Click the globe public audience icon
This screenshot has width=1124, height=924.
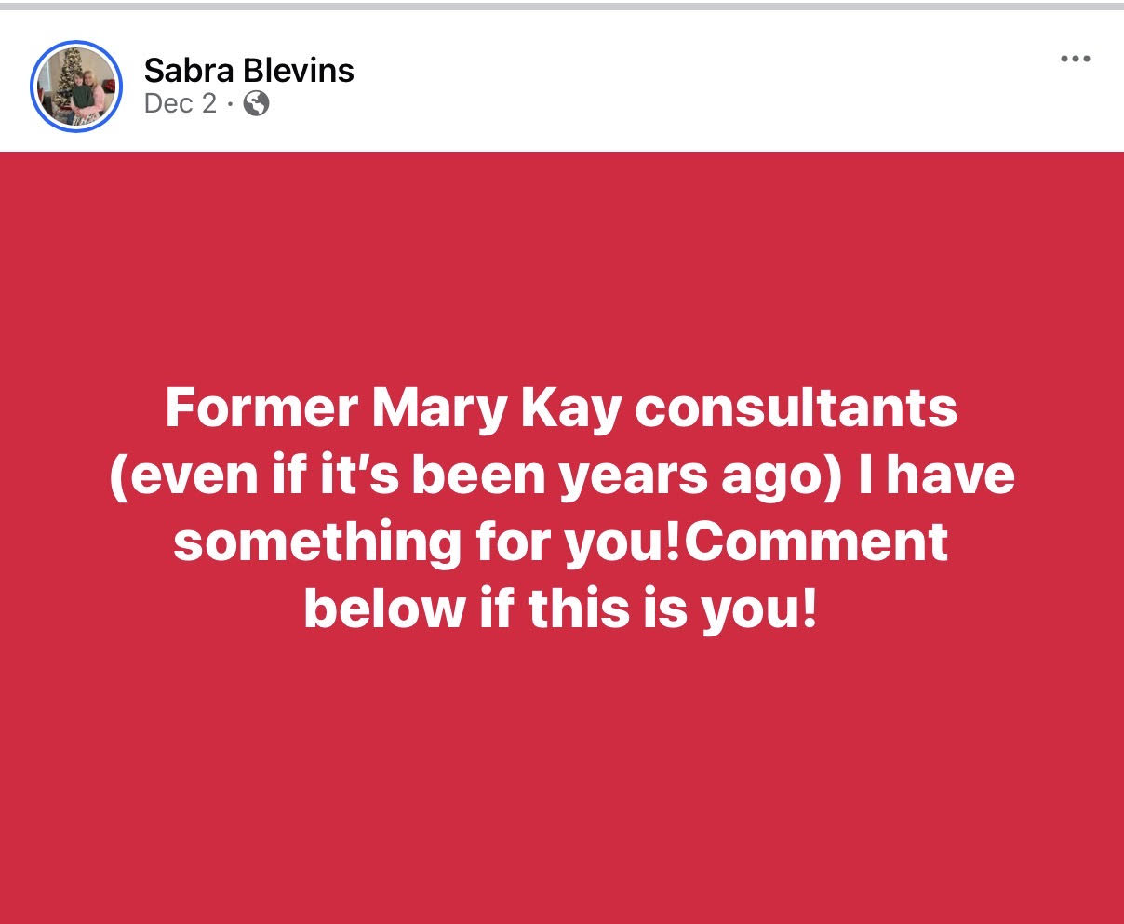[x=256, y=104]
